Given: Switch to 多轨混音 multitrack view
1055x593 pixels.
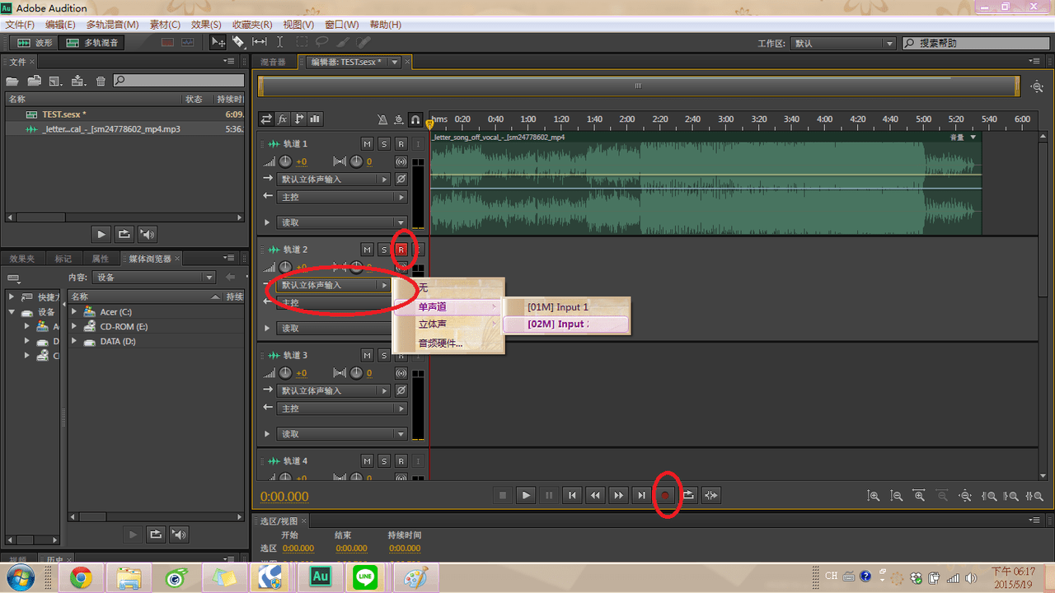Looking at the screenshot, I should (x=92, y=42).
